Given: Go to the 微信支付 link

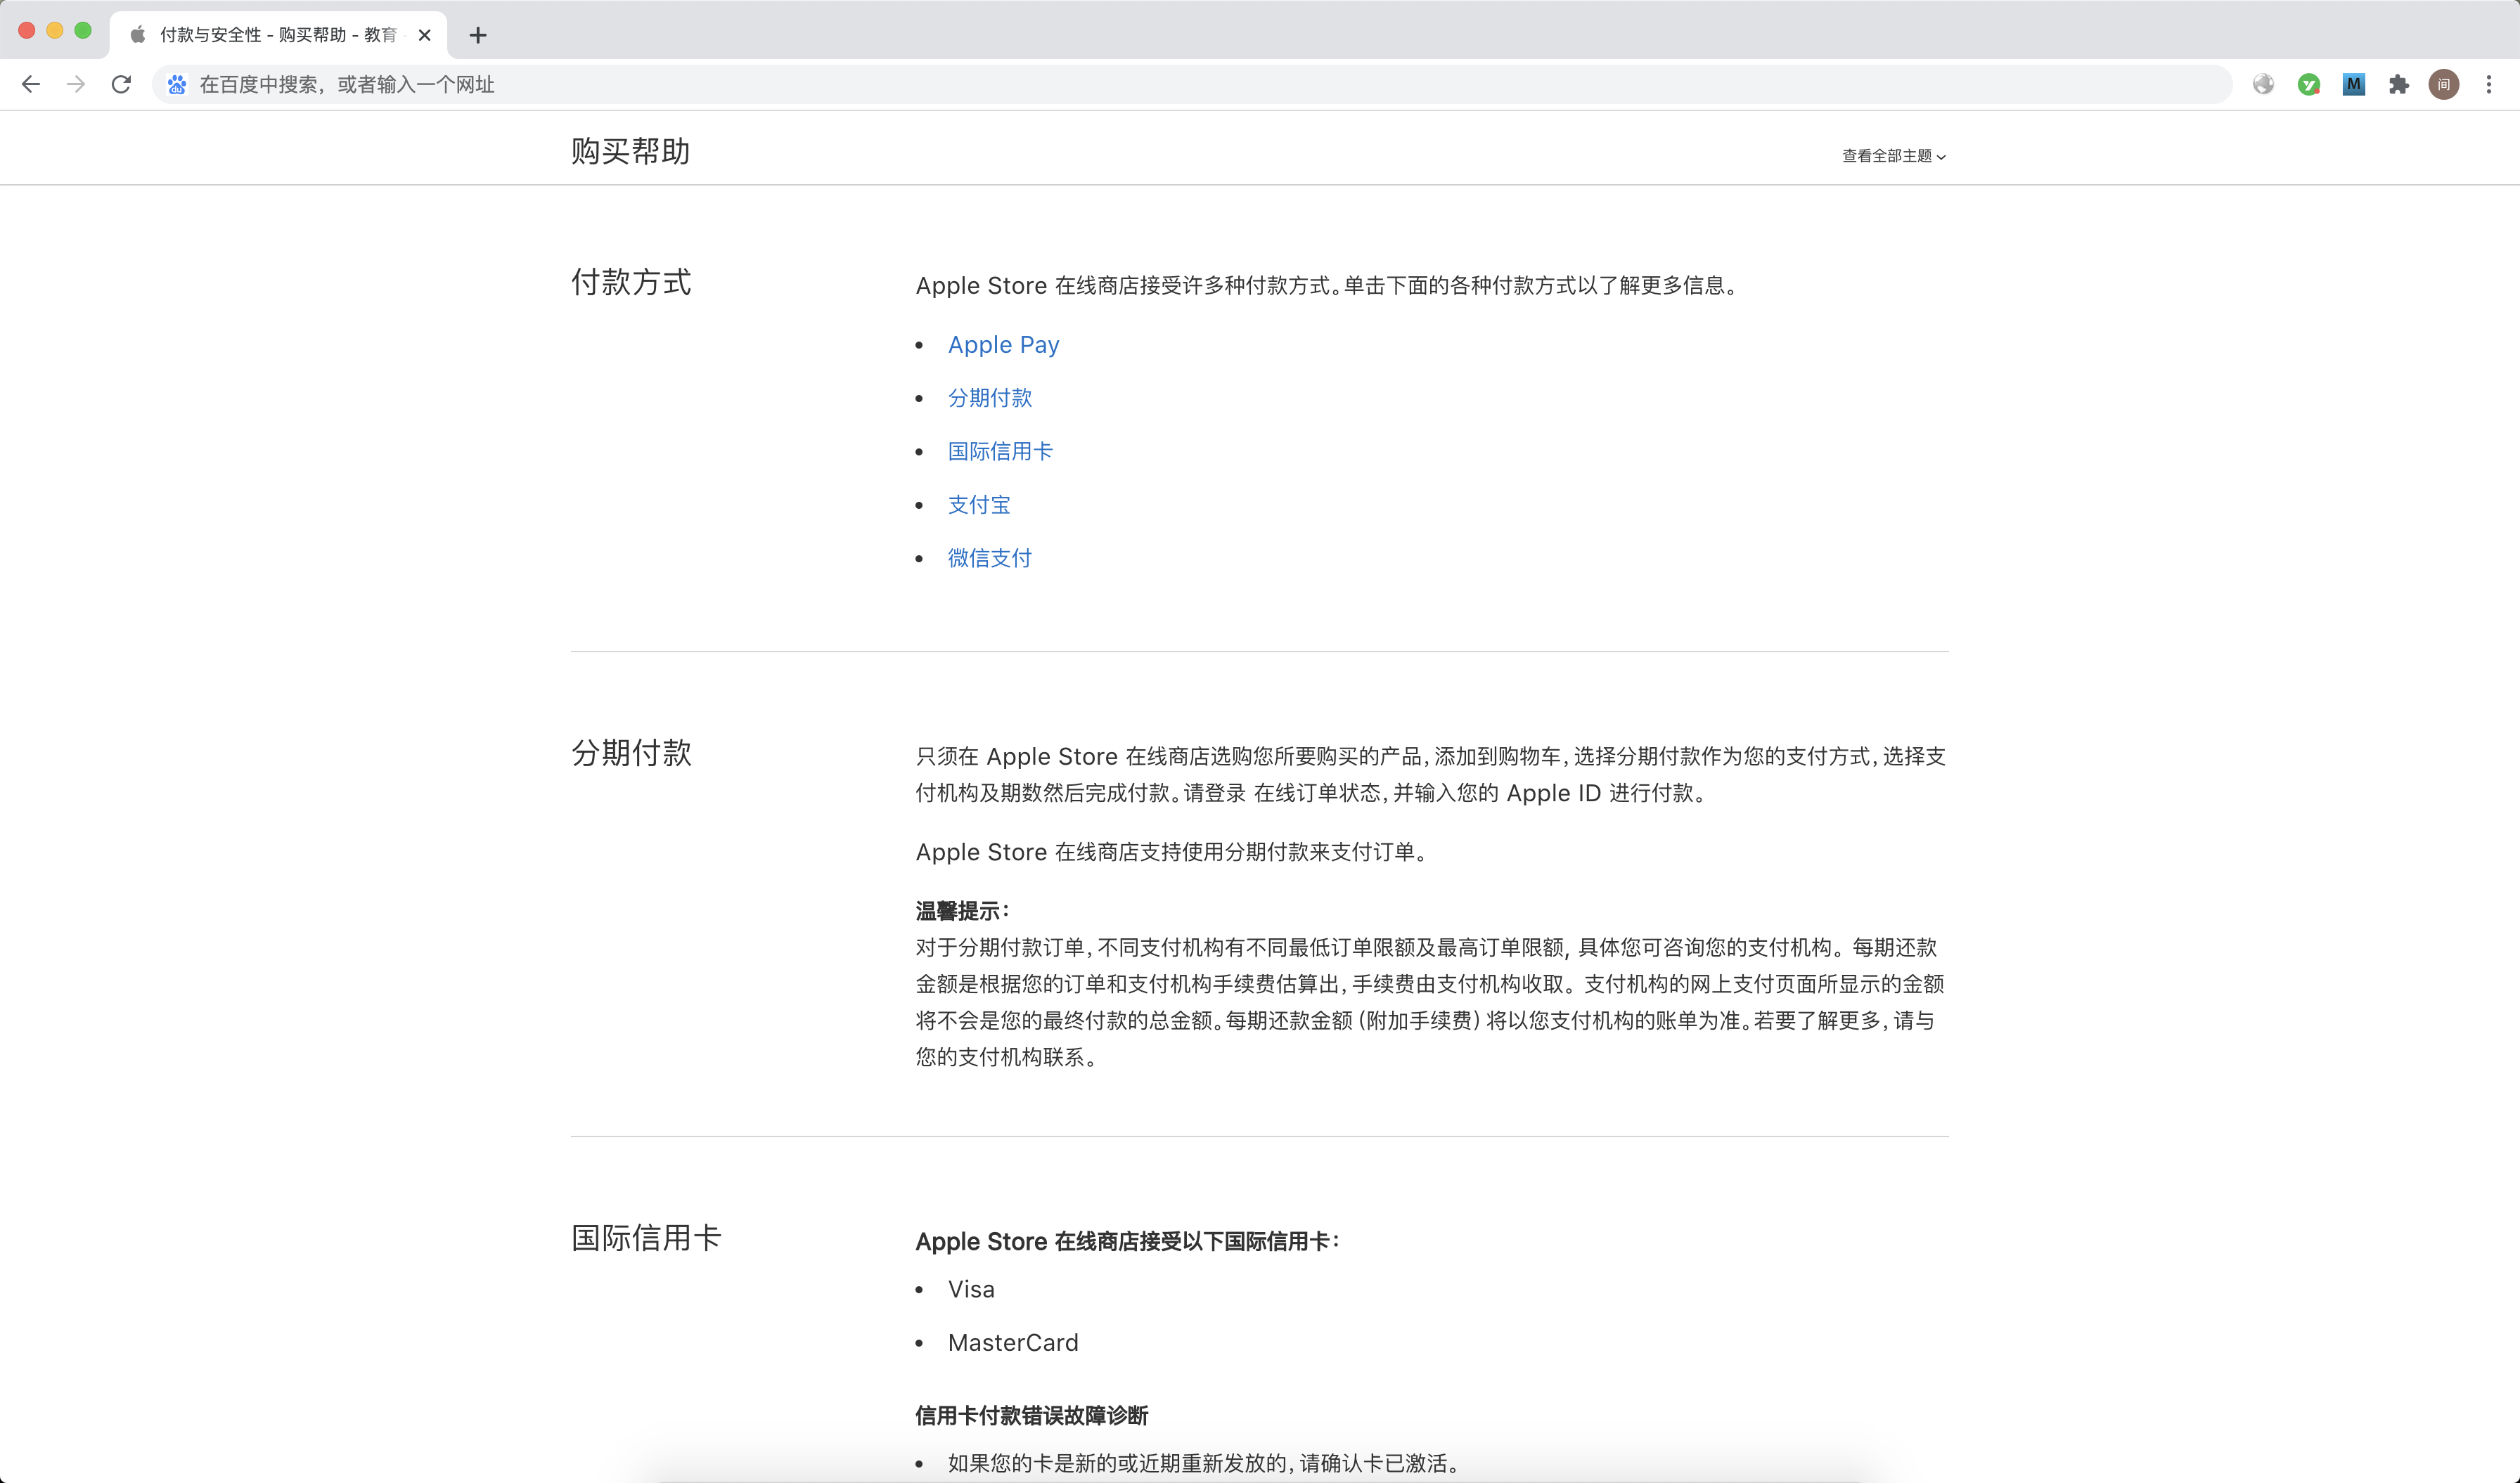Looking at the screenshot, I should point(989,557).
